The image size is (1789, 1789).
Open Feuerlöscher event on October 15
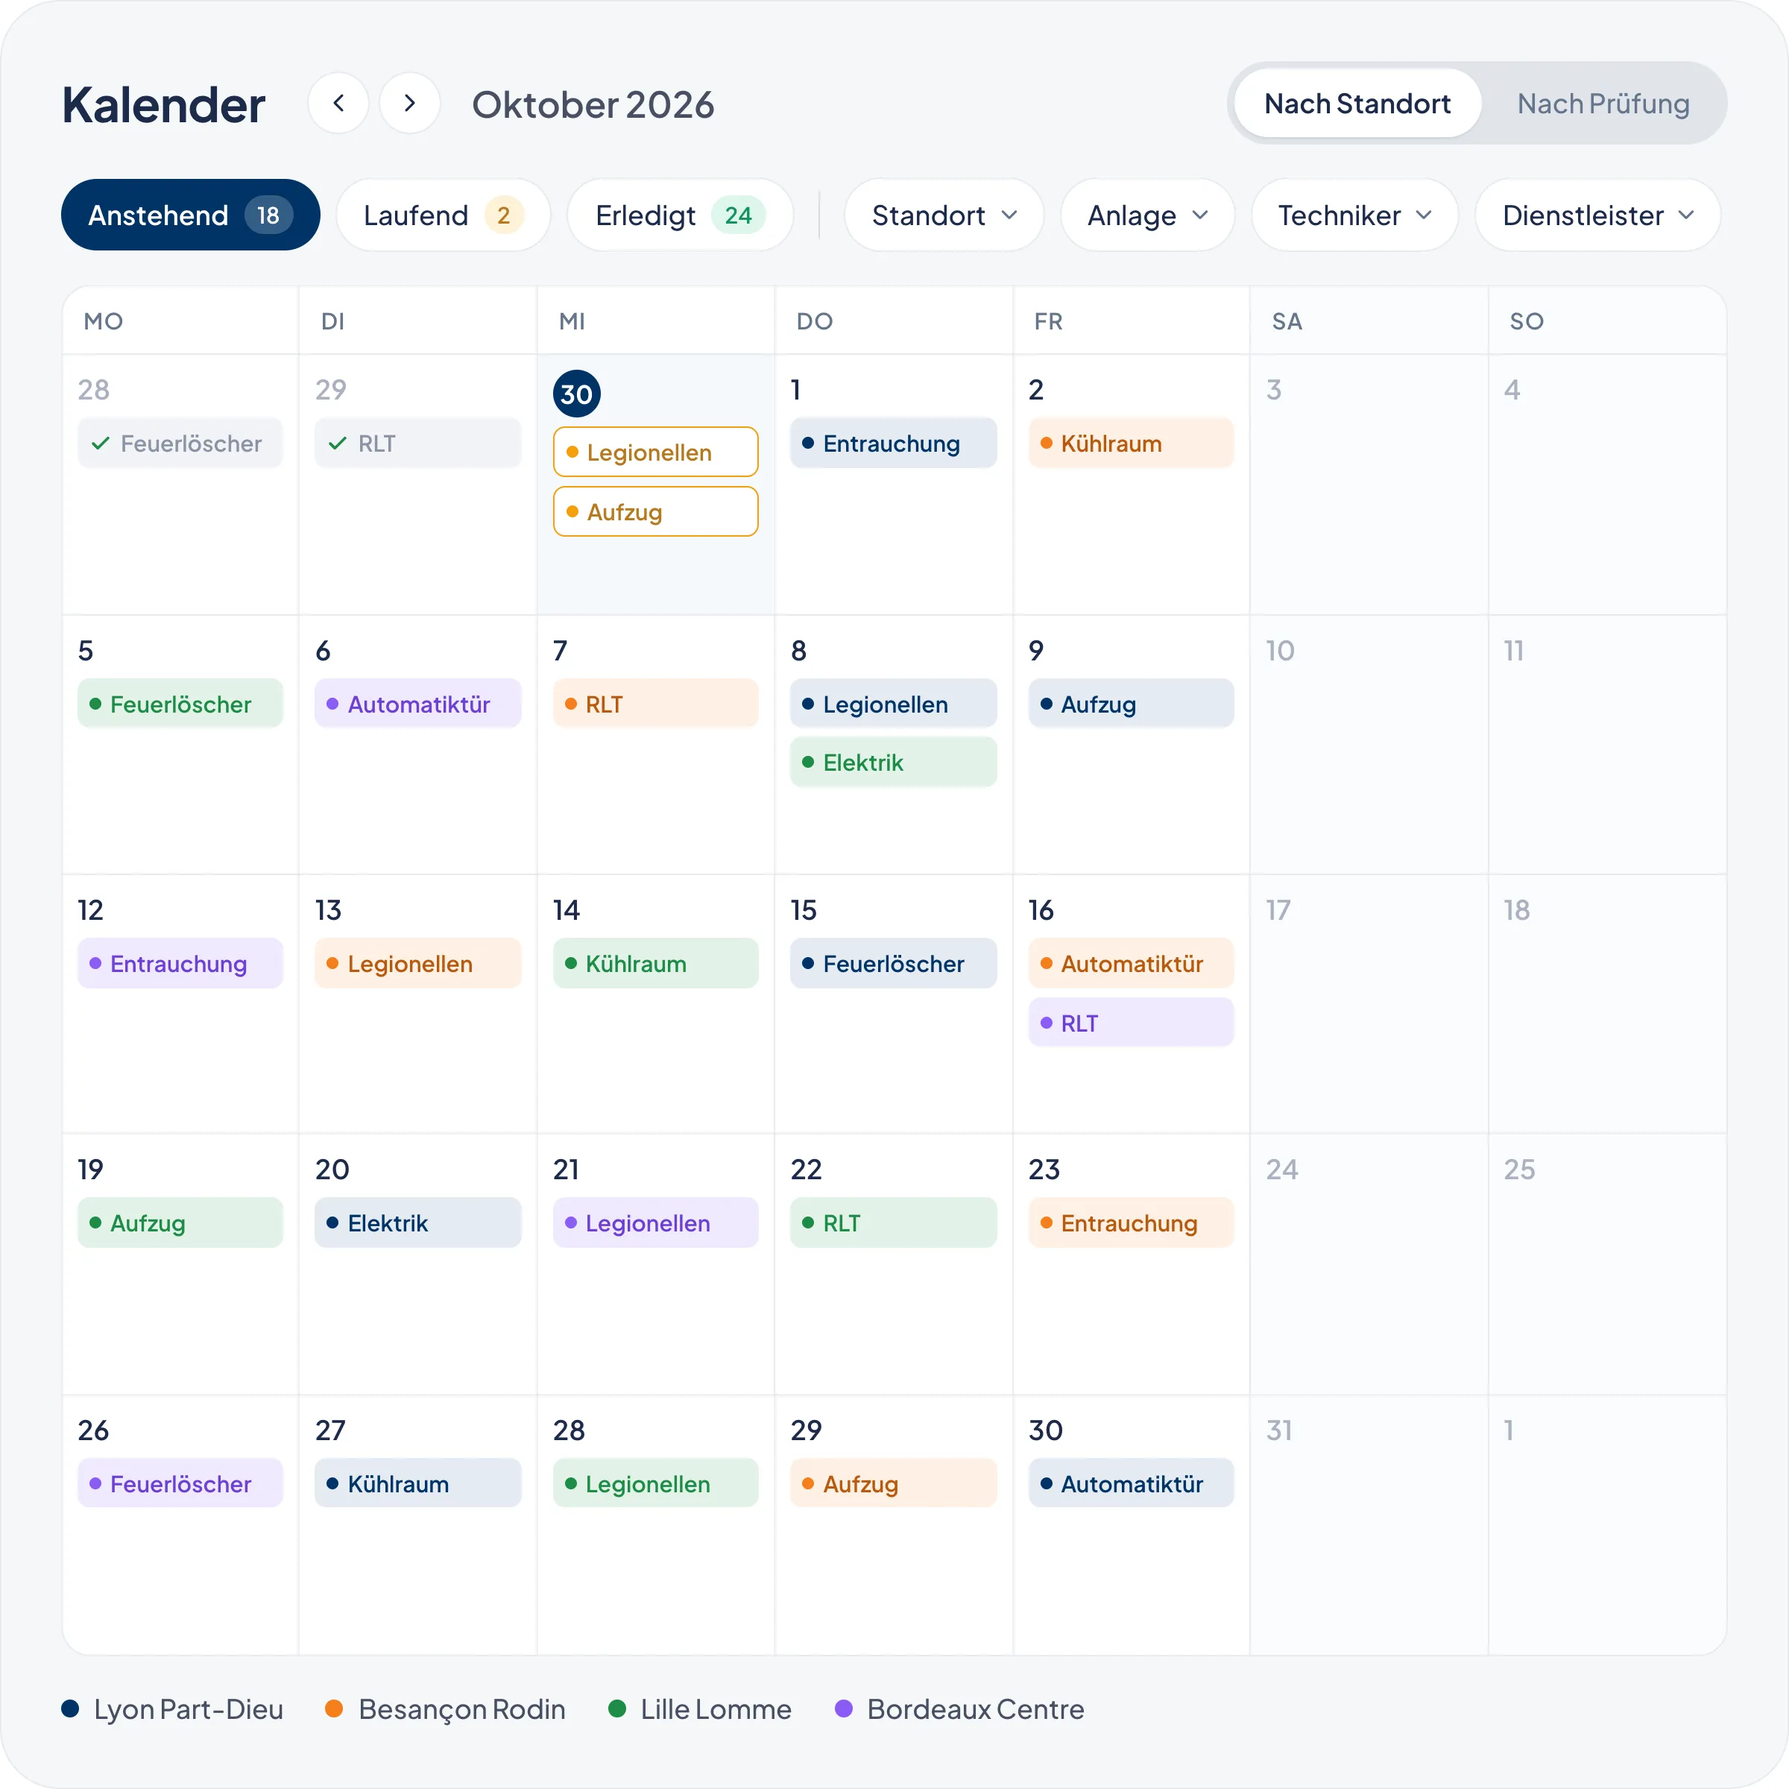click(x=893, y=963)
